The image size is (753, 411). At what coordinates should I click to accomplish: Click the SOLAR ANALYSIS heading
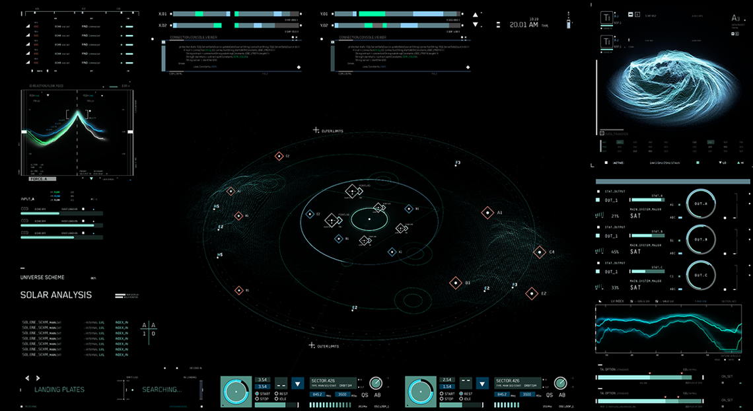coord(55,295)
